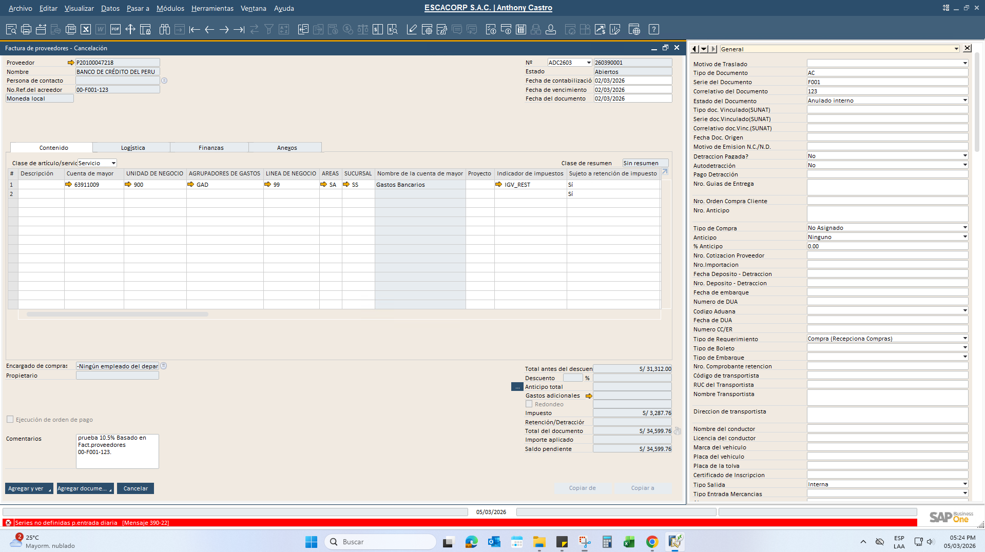
Task: Open the Detraccion Pagada dropdown
Action: pyautogui.click(x=964, y=156)
